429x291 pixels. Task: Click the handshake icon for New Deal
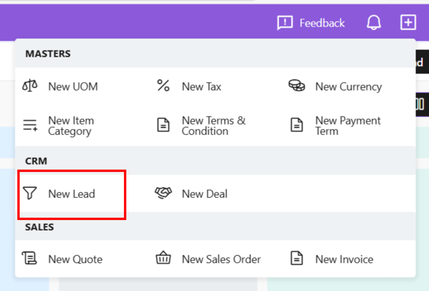163,194
